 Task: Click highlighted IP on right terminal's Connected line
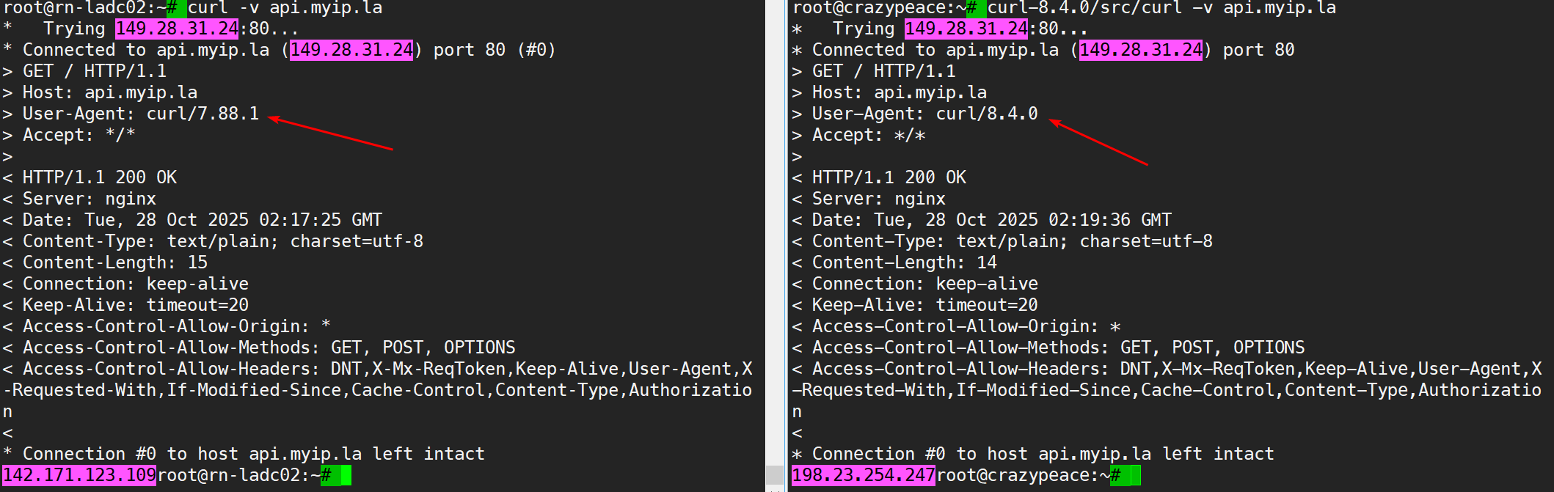point(1141,50)
